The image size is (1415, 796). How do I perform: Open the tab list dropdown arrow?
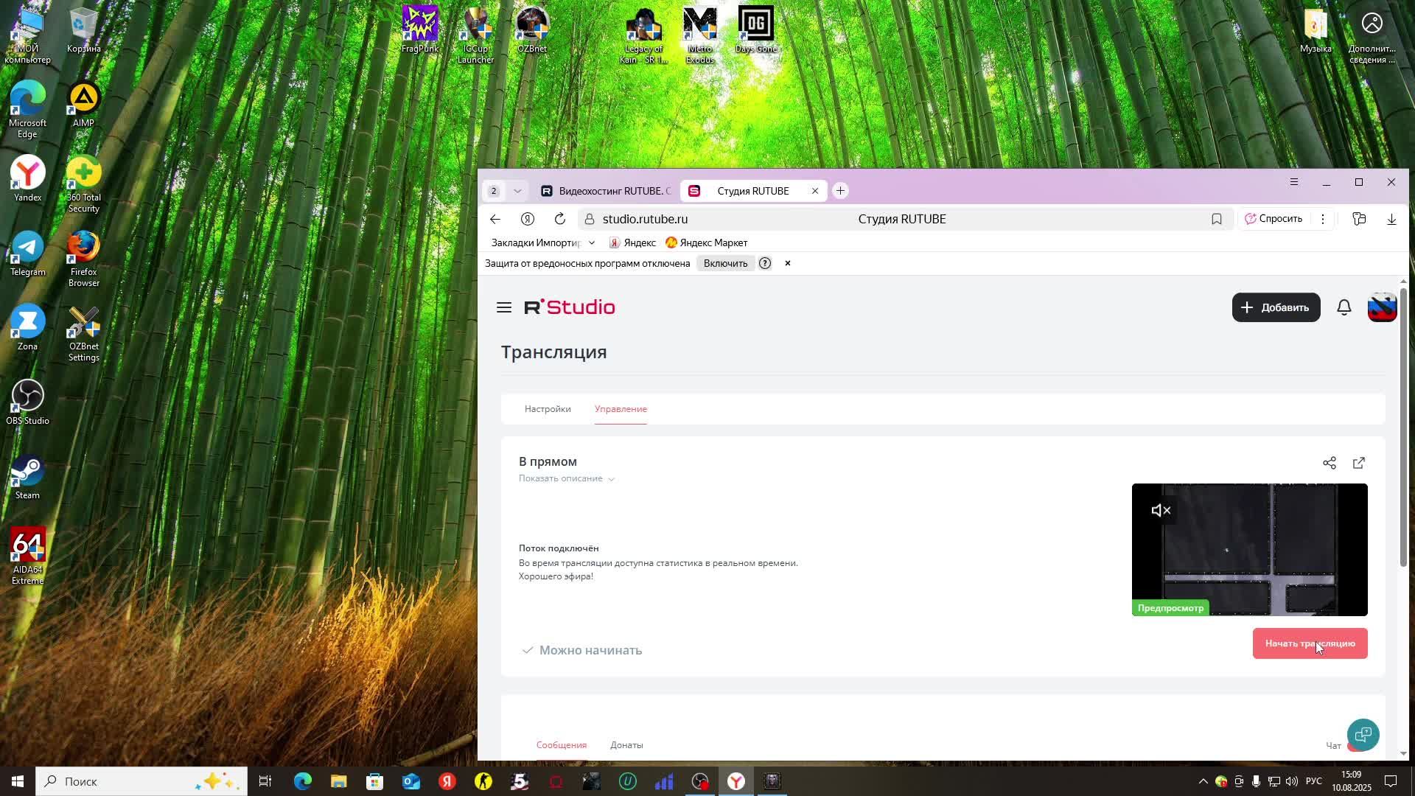(517, 191)
